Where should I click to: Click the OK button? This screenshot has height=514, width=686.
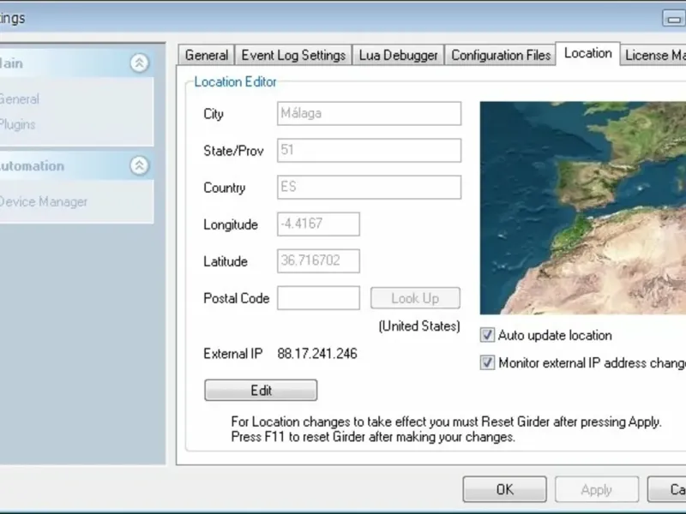pos(504,489)
